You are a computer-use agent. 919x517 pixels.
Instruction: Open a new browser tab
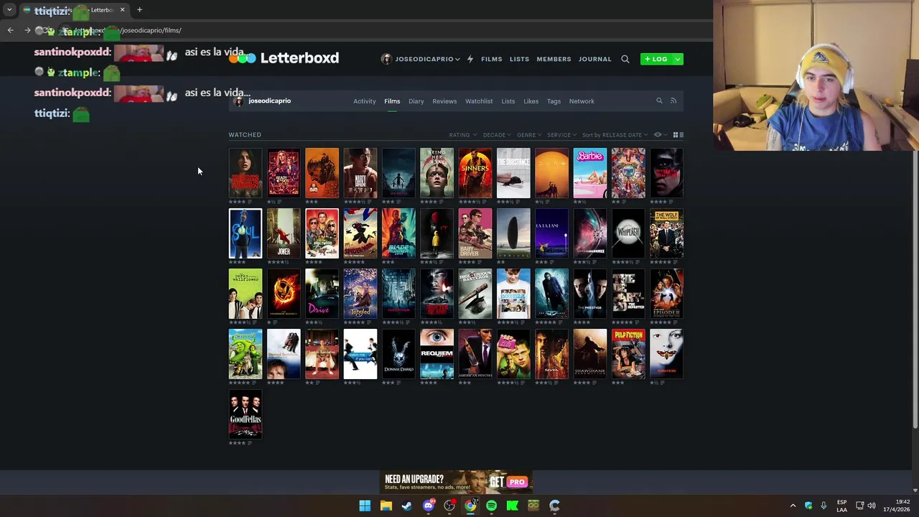pyautogui.click(x=139, y=10)
